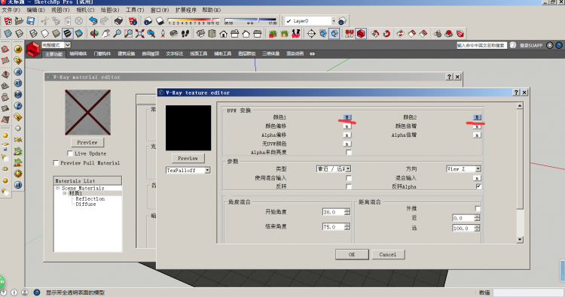Switch to Iso view house icon

pos(200,34)
